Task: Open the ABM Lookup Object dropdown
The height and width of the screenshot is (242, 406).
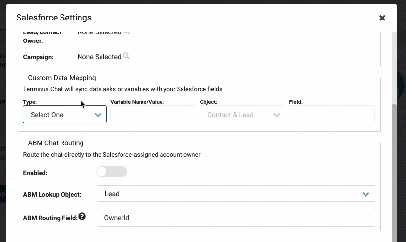Action: pyautogui.click(x=236, y=194)
